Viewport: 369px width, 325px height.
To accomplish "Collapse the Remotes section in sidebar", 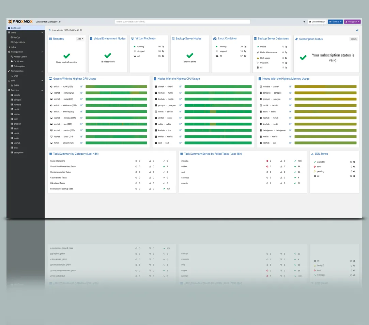I will [x=42, y=90].
